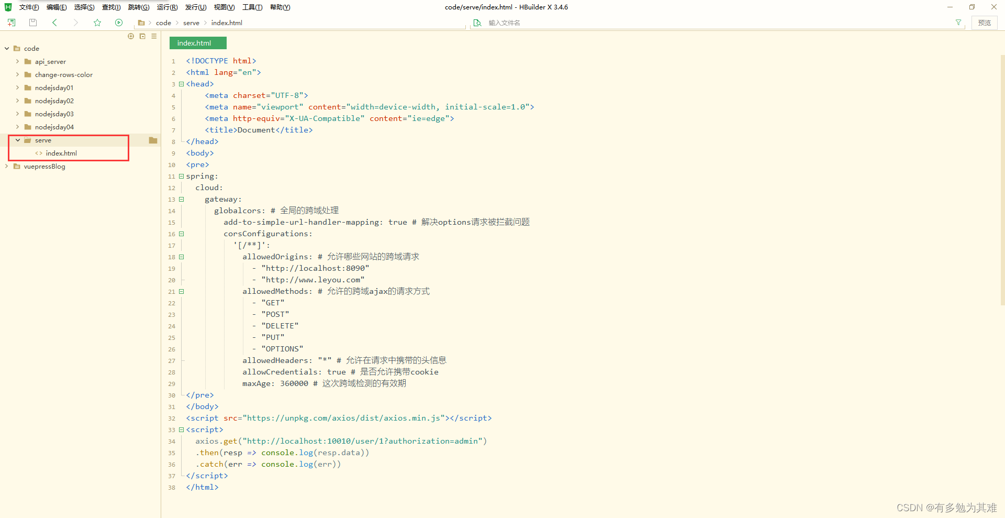The image size is (1005, 518).
Task: Click the api_server folder icon
Action: [28, 61]
